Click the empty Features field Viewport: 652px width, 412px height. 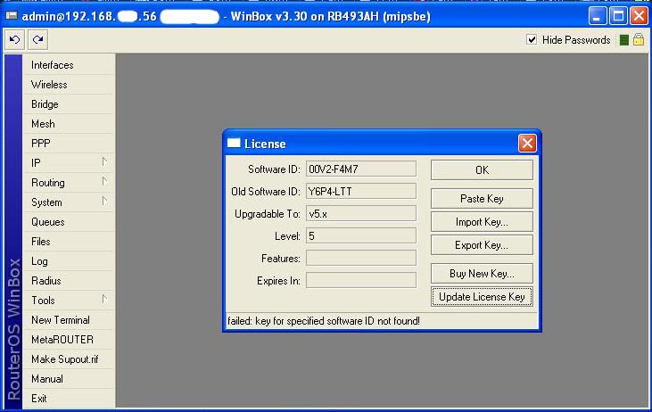click(361, 259)
